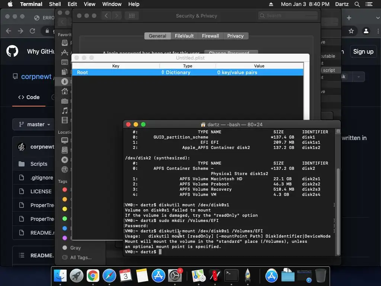381x286 pixels.
Task: Open the LICENSE file on GitHub
Action: click(x=41, y=191)
